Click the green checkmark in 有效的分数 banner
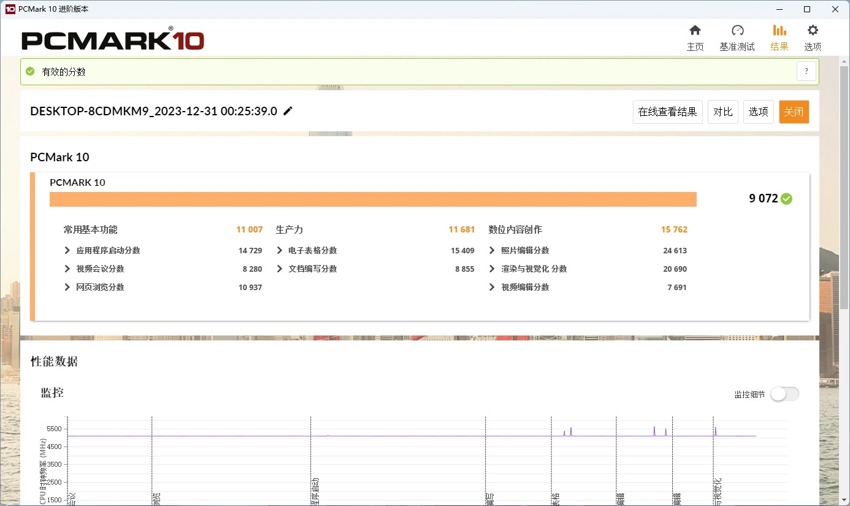The width and height of the screenshot is (850, 506). [x=30, y=71]
